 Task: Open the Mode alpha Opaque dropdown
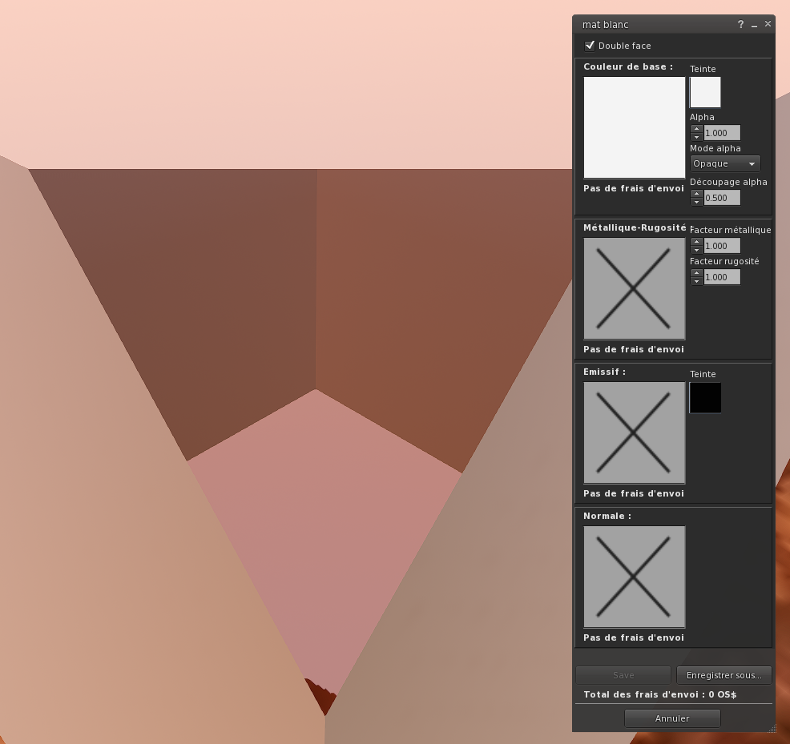[x=724, y=163]
